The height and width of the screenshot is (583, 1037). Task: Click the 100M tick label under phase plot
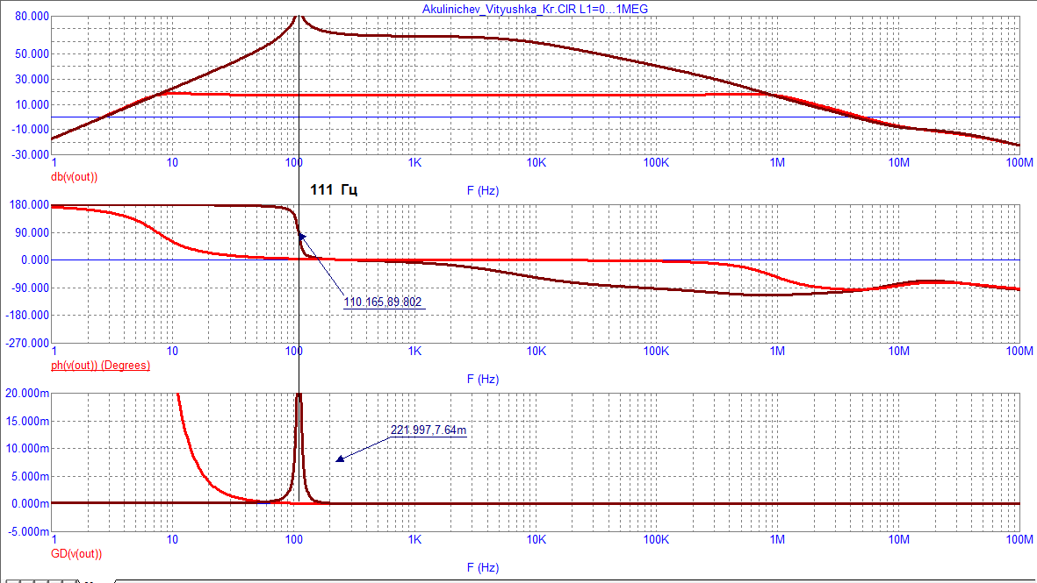(1019, 352)
